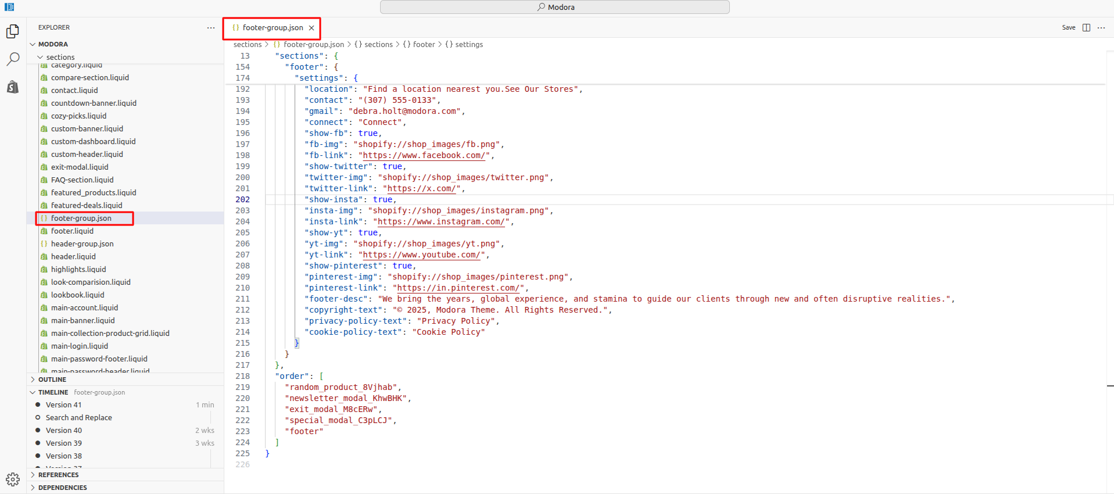The width and height of the screenshot is (1114, 494).
Task: Open the Search view icon
Action: (x=13, y=59)
